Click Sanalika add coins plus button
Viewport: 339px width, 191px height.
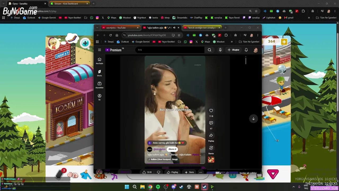pyautogui.click(x=284, y=42)
